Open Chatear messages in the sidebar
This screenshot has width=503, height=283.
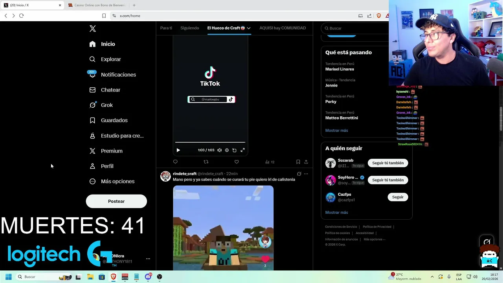105,90
